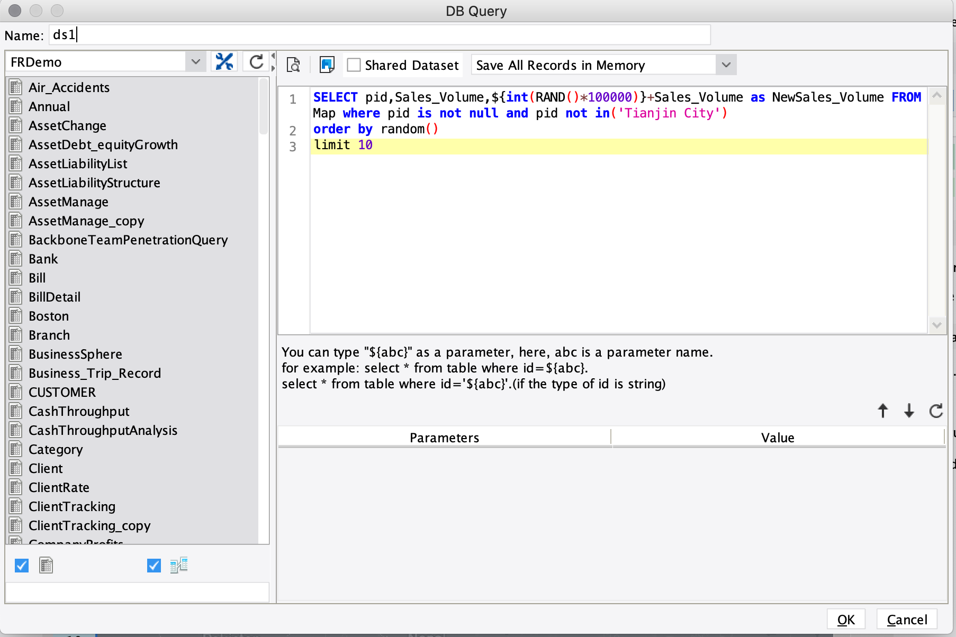Click the preview dataset icon
Viewport: 956px width, 637px height.
(293, 65)
